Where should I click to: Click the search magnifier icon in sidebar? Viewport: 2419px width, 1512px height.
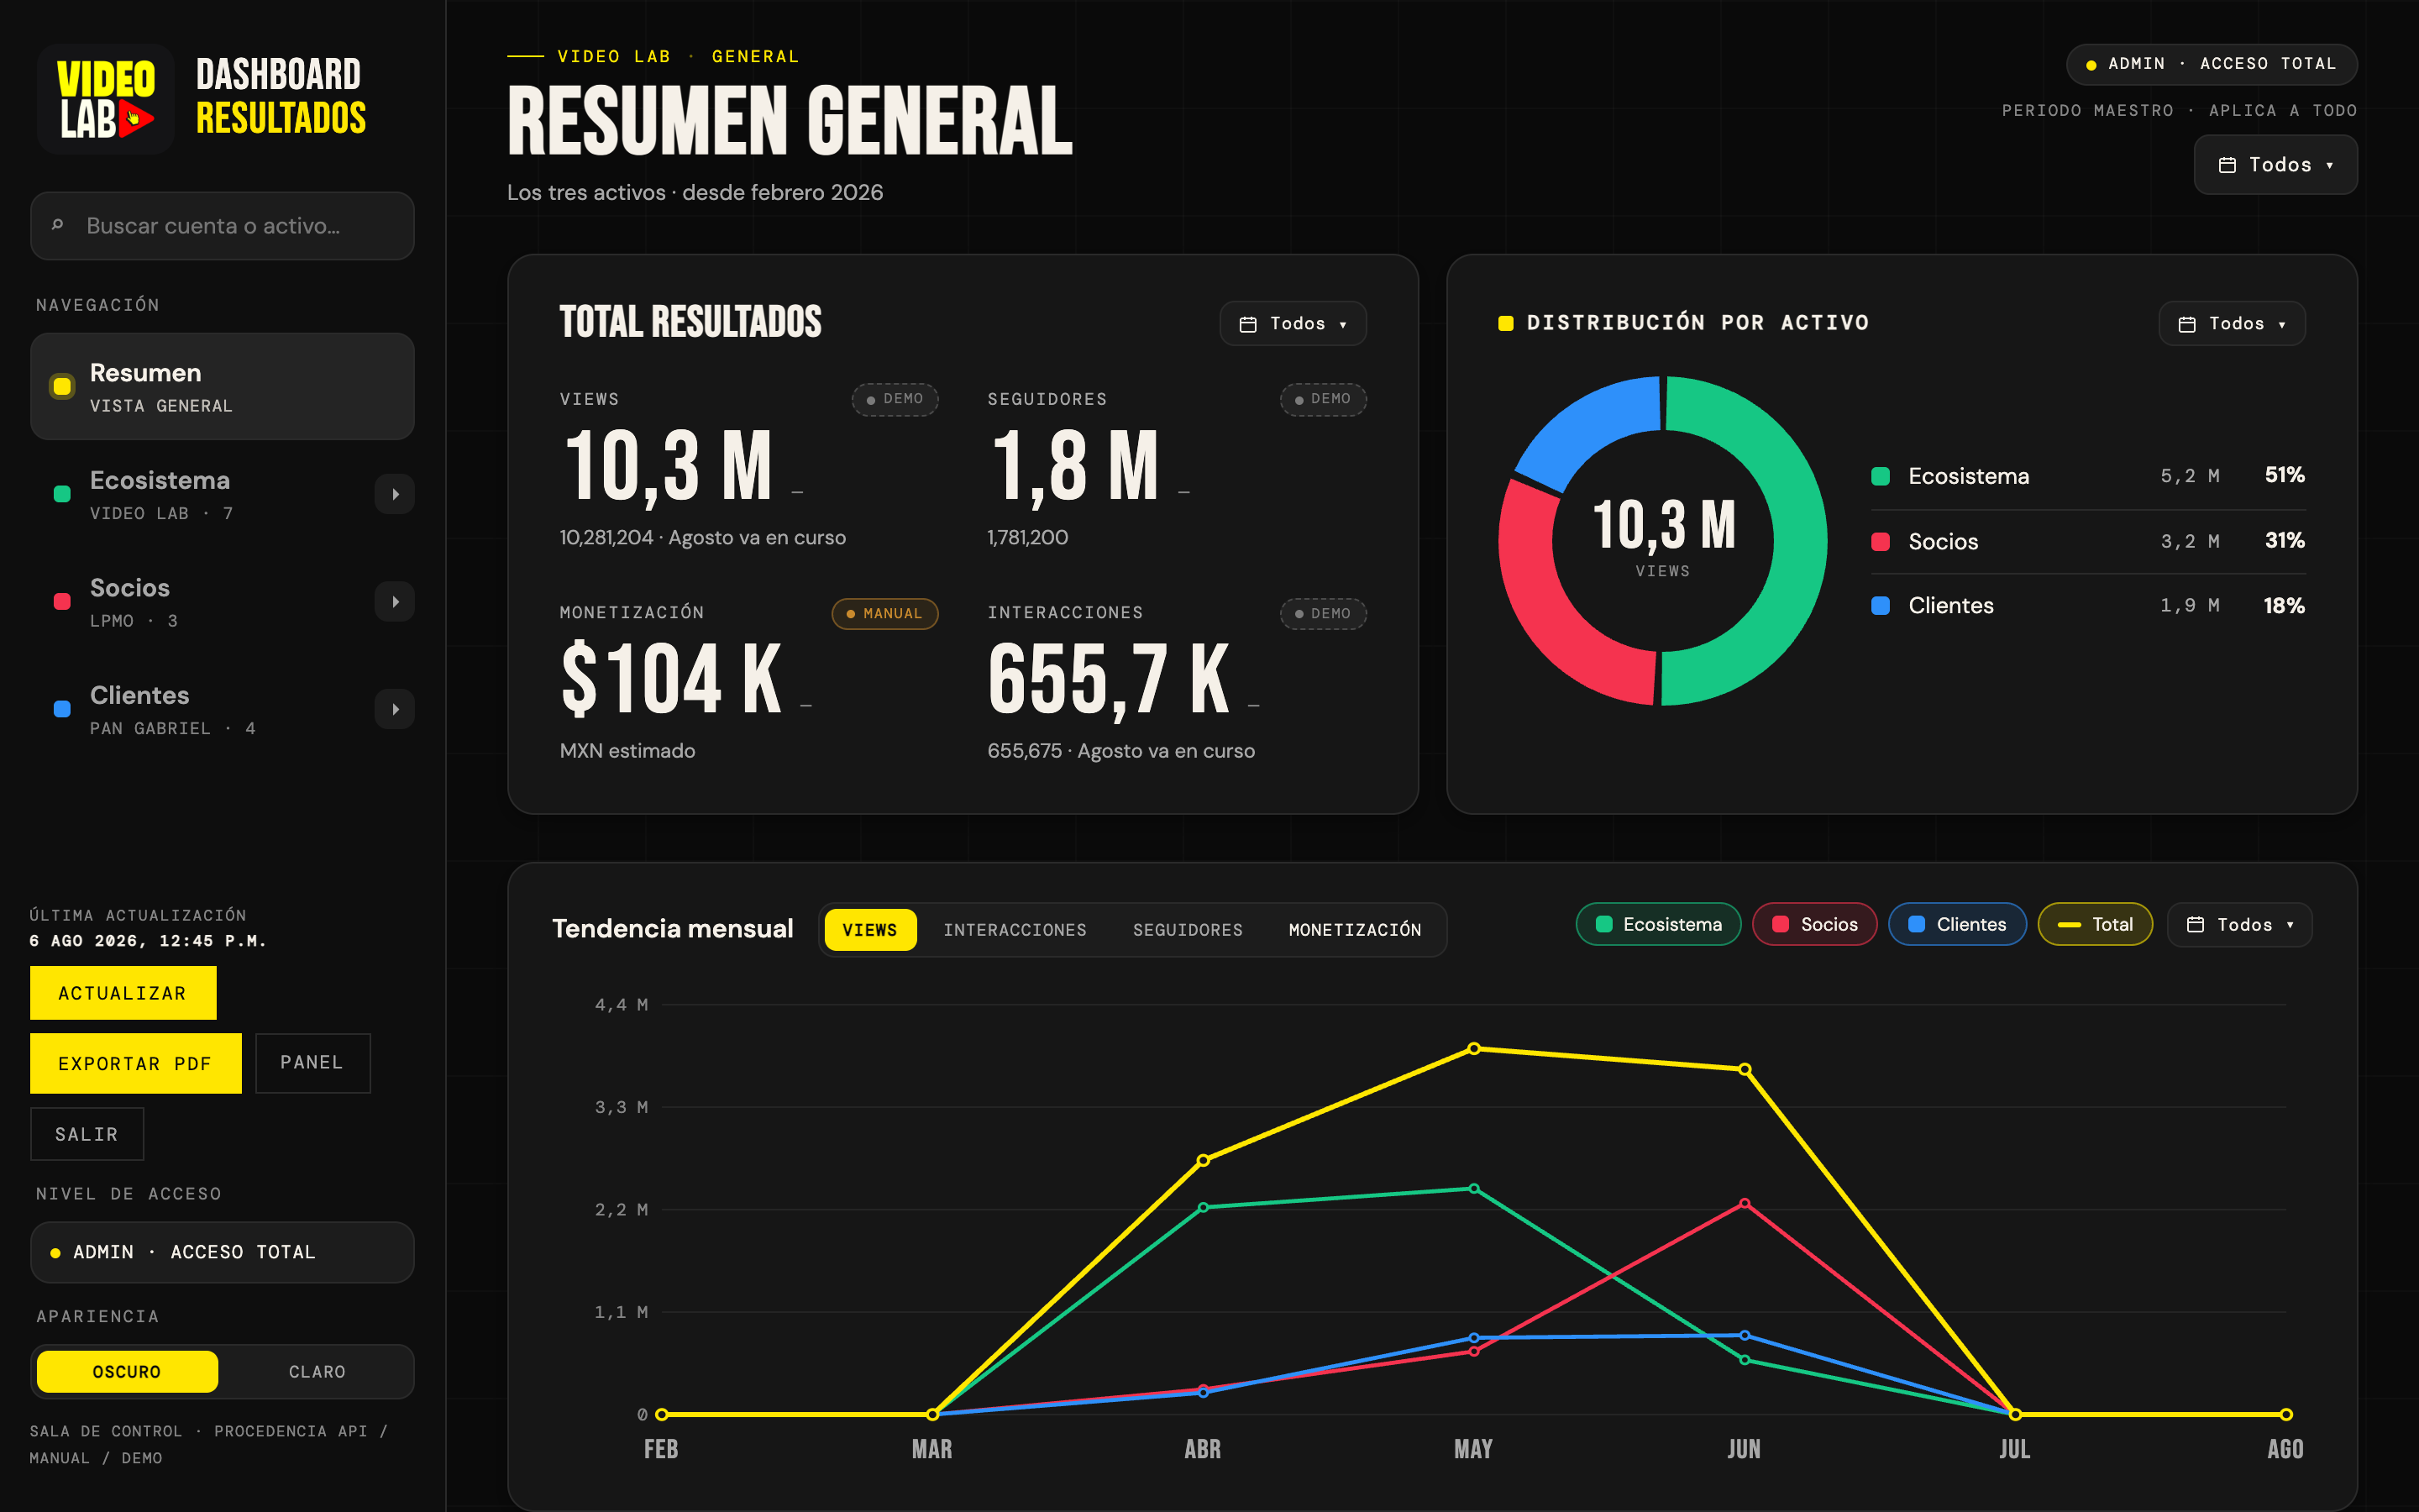pyautogui.click(x=58, y=225)
